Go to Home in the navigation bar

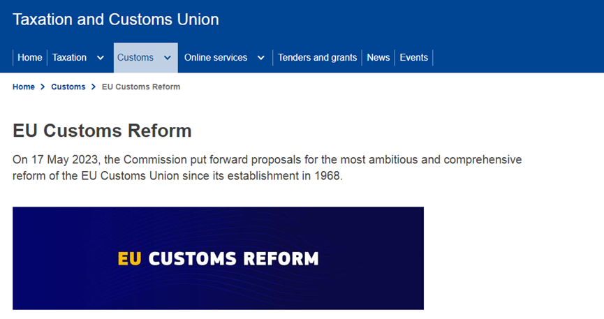(30, 57)
